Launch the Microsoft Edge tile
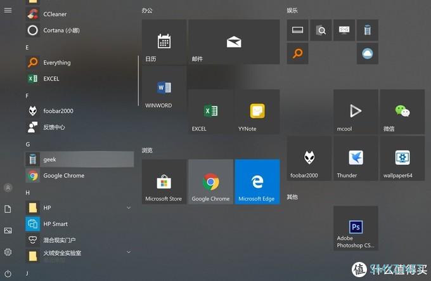Screen dimensions: 431x281 (x=257, y=182)
